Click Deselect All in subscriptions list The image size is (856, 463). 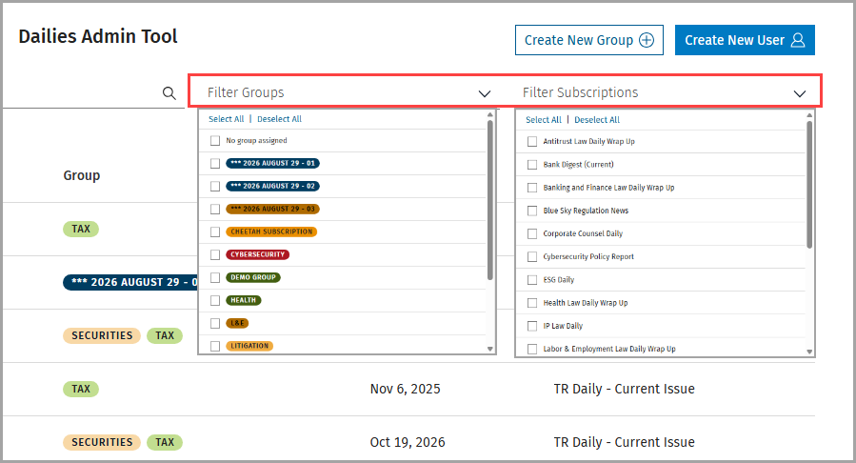pyautogui.click(x=597, y=120)
